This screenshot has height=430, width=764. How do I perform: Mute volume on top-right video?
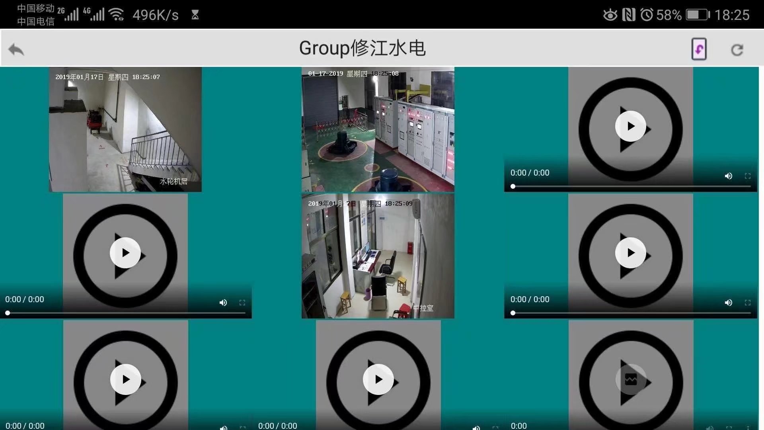pos(728,176)
